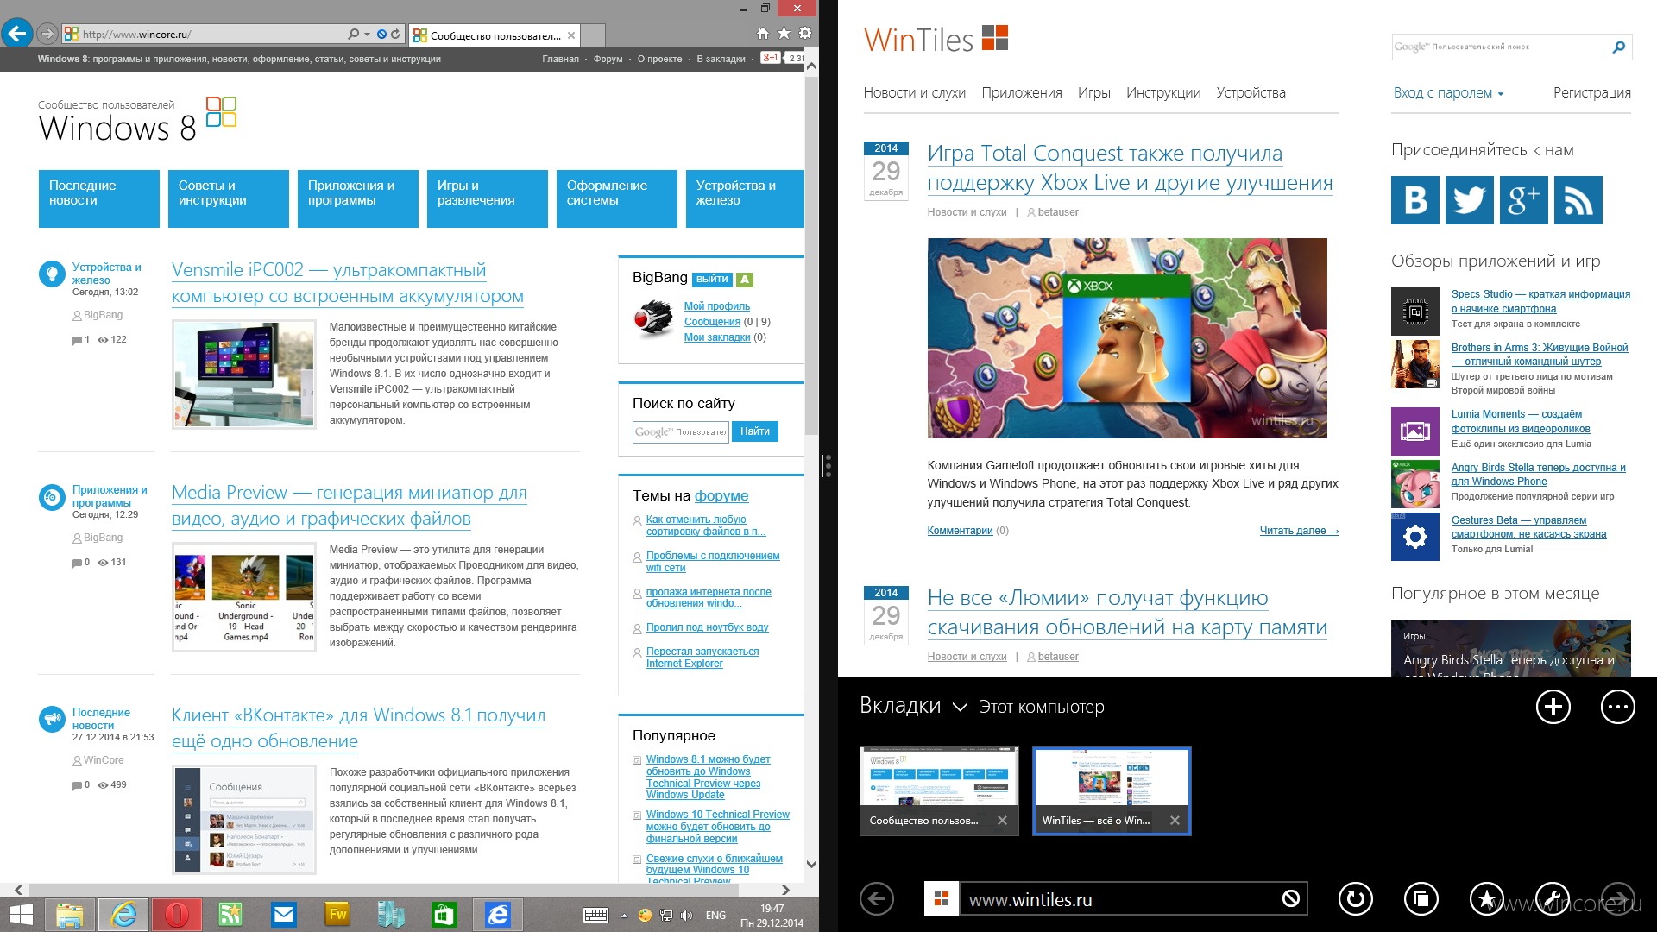Close the Сообщество пользов... tab thumbnail

point(1002,821)
